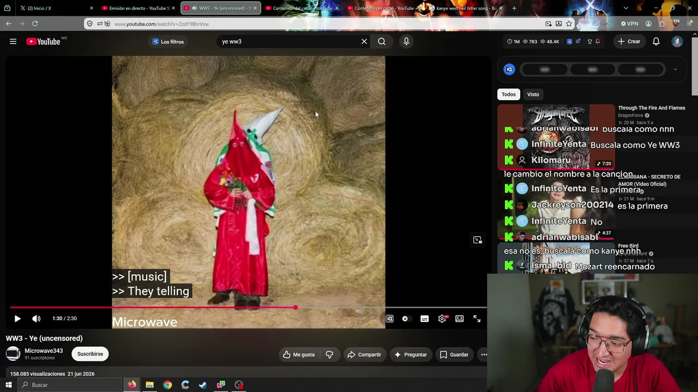Save the video with 'Guardar'
The height and width of the screenshot is (392, 698).
point(454,354)
